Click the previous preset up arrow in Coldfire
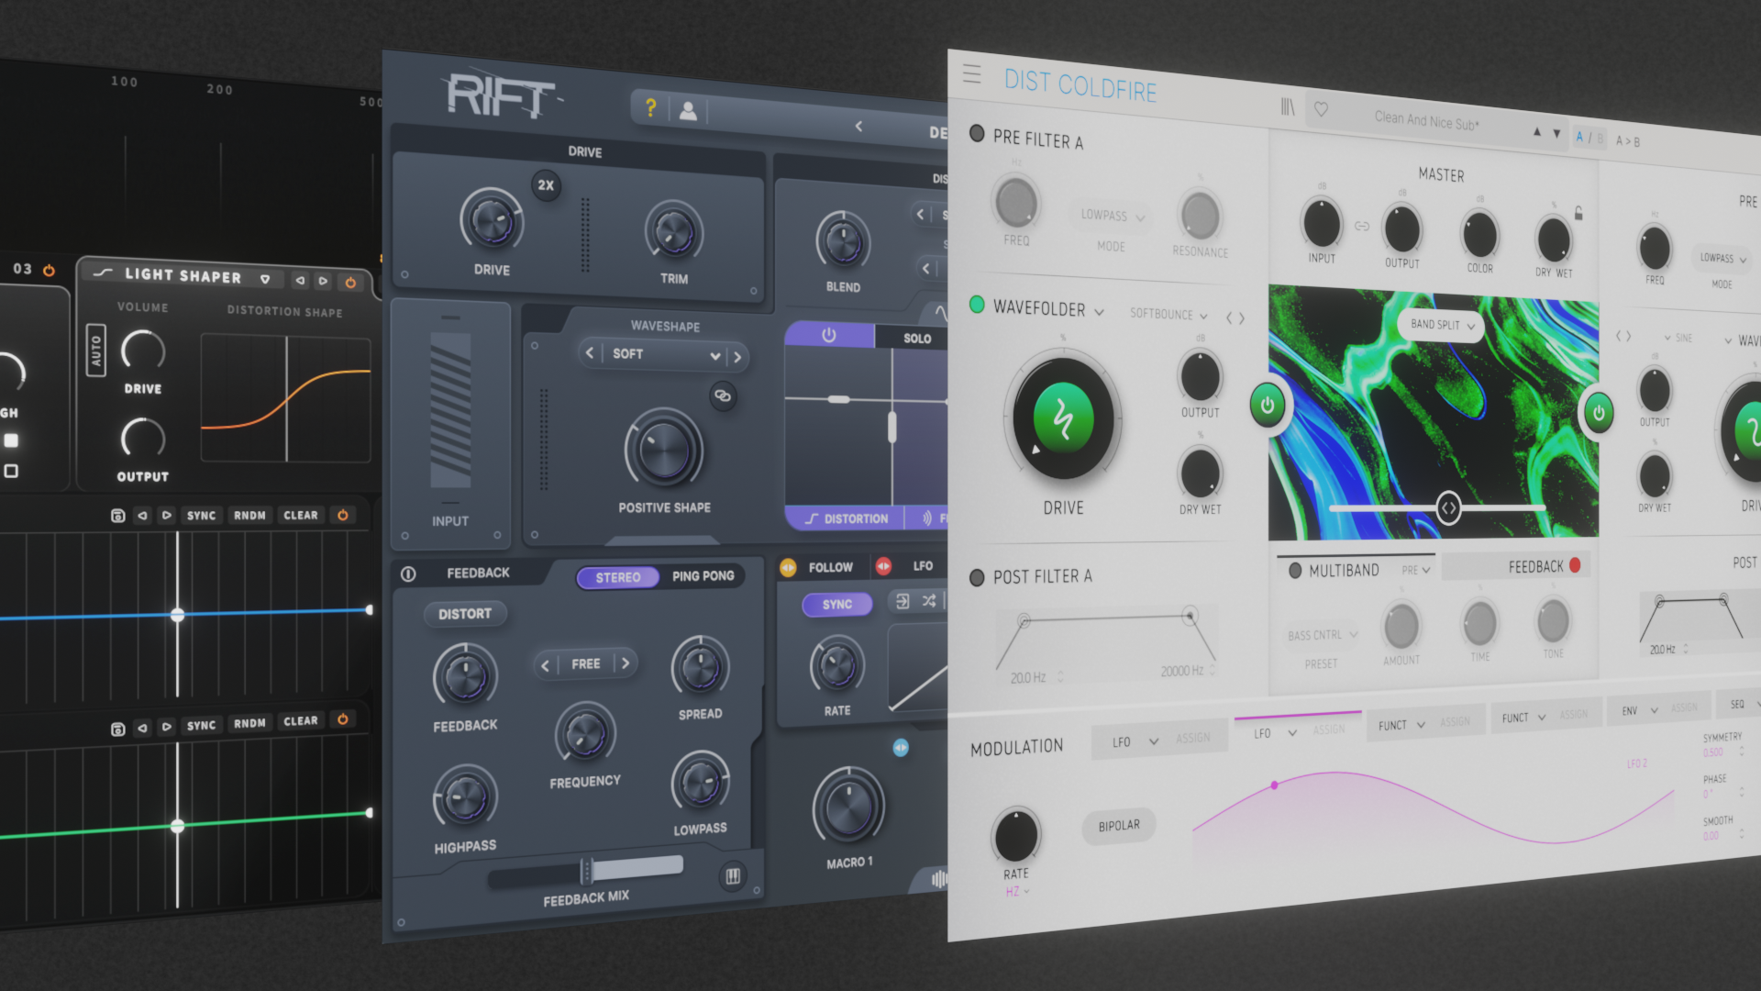1761x991 pixels. [x=1537, y=132]
